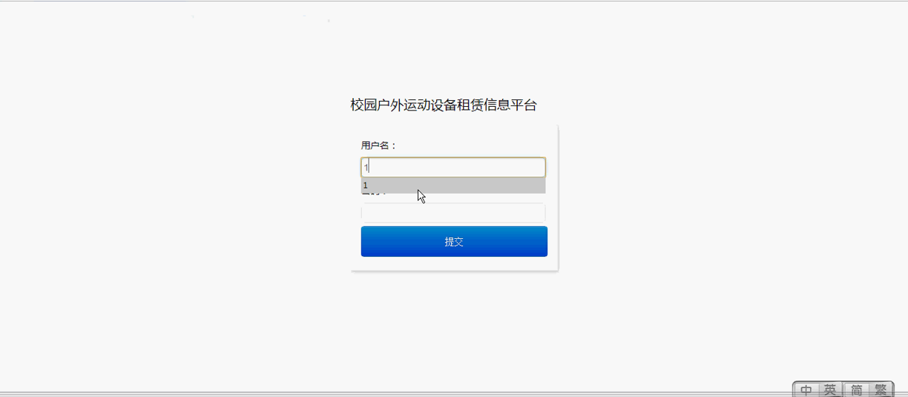This screenshot has height=397, width=908.
Task: Select 简 simplified characters on IME bar
Action: click(856, 390)
